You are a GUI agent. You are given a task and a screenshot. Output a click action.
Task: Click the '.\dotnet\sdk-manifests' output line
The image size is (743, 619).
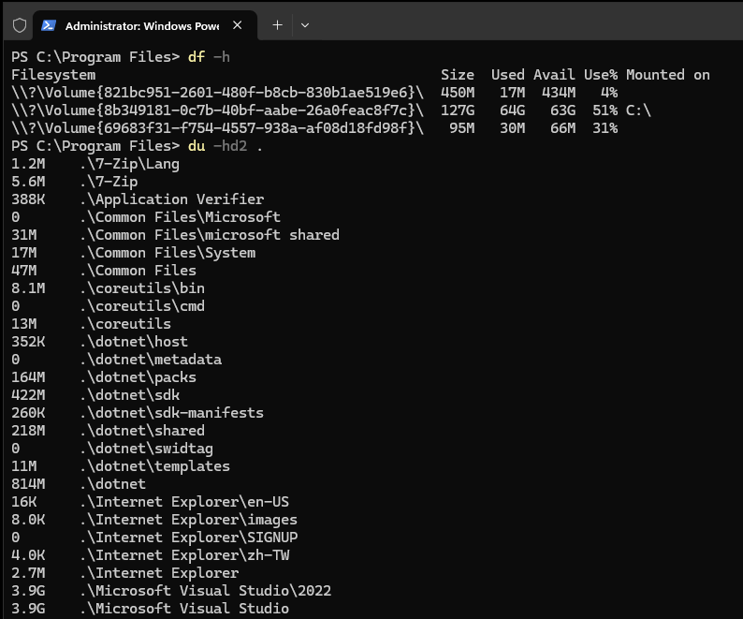click(x=138, y=413)
